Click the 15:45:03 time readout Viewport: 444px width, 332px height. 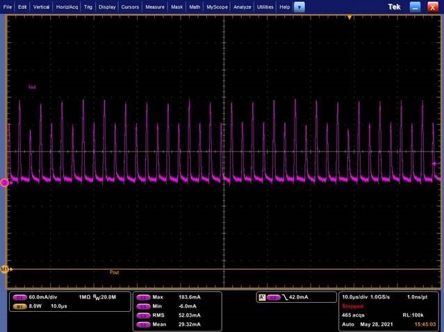[x=425, y=324]
